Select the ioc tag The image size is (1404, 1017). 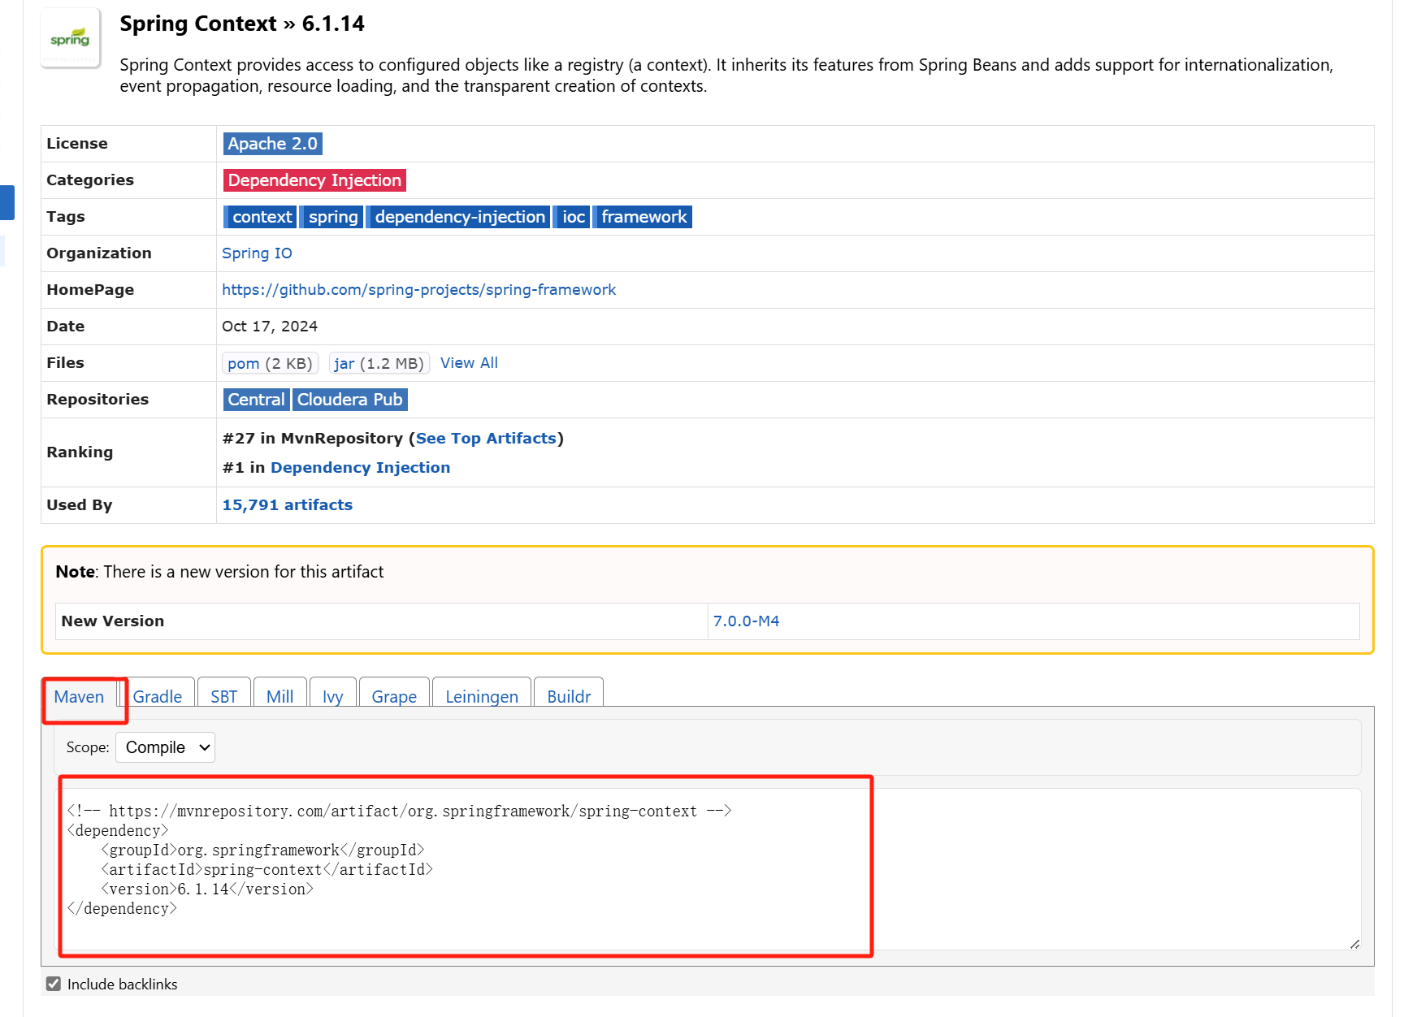(x=572, y=217)
